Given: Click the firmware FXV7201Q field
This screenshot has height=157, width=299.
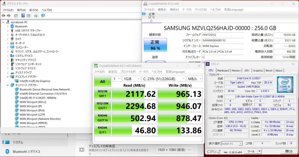Looking at the screenshot, I should tap(222, 35).
